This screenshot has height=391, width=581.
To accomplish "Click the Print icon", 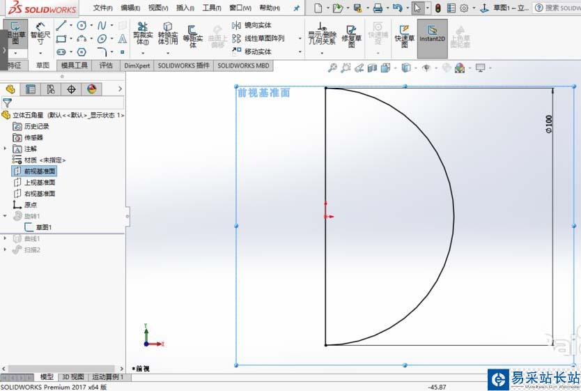I will [x=378, y=8].
